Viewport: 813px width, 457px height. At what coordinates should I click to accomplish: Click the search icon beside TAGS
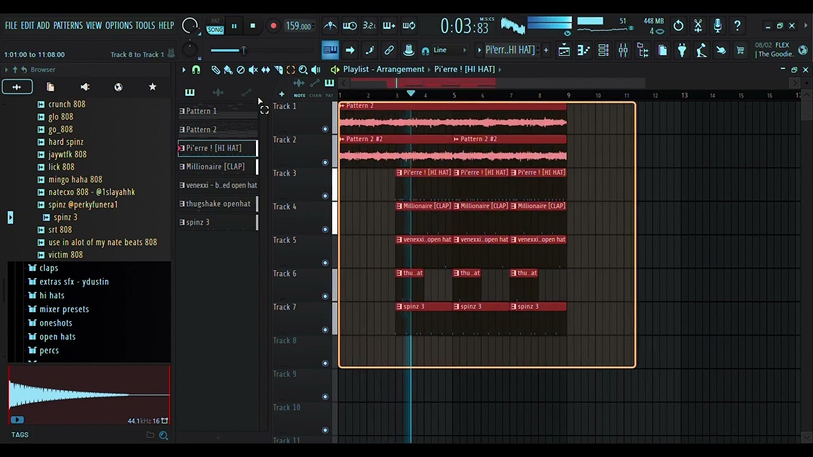[x=163, y=435]
